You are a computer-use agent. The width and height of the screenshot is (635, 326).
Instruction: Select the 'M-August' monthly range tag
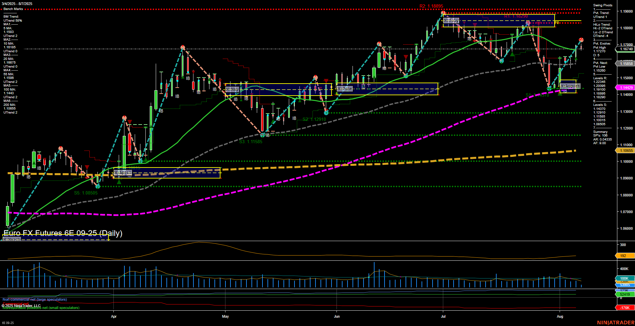tap(570, 86)
